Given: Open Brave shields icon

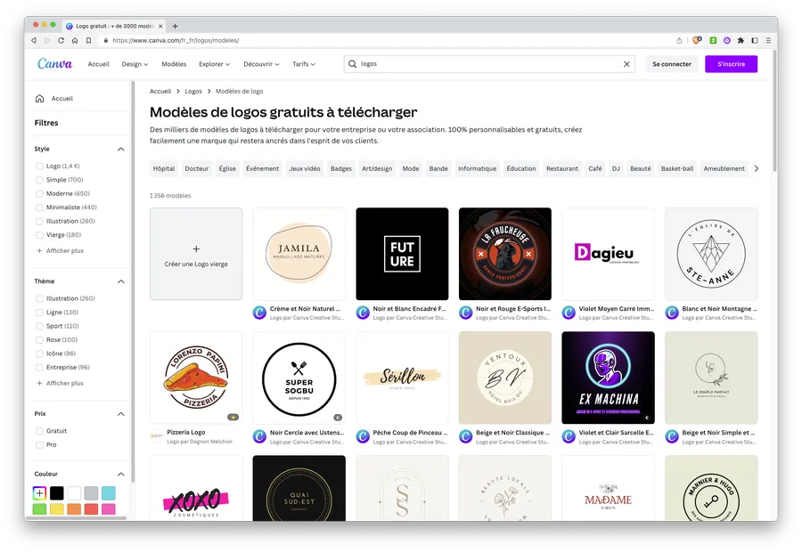Looking at the screenshot, I should point(697,40).
